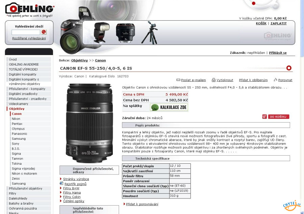Open Ochranná pouzdra menu item
Viewport: 304px width, 214px height.
click(29, 209)
